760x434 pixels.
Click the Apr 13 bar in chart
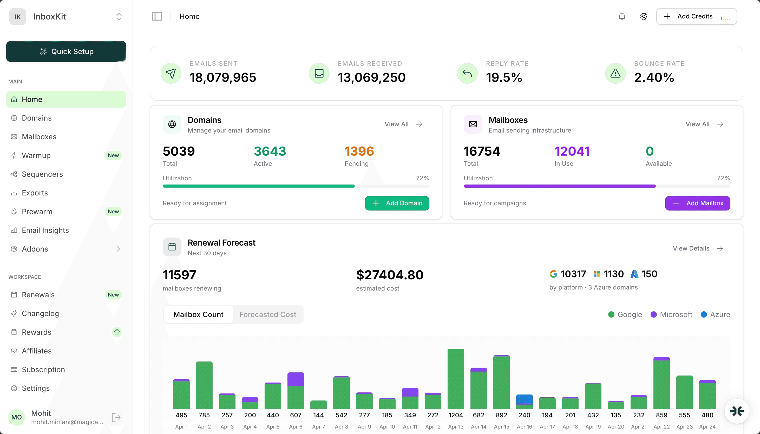coord(456,379)
